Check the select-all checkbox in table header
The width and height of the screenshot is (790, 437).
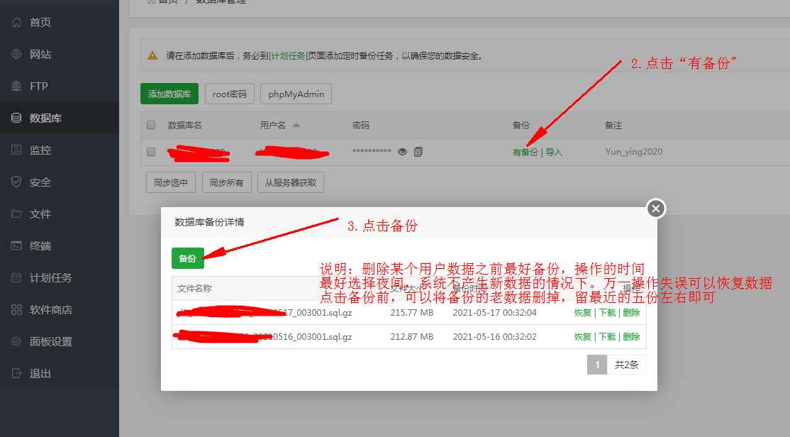coord(151,125)
